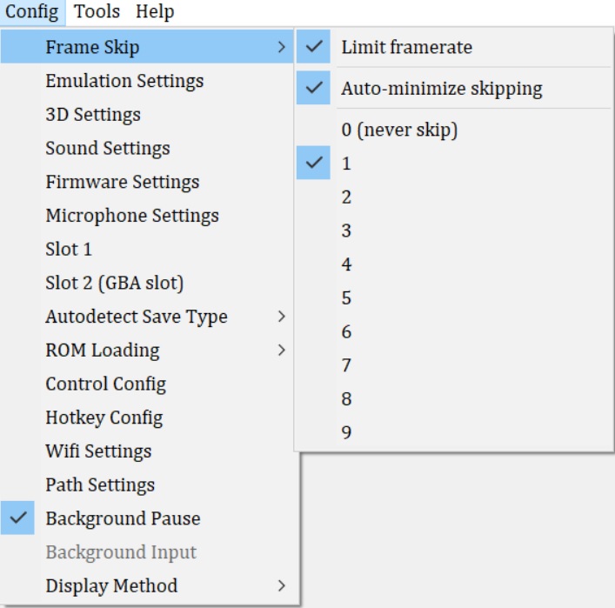Set frame skip to 5

(347, 298)
